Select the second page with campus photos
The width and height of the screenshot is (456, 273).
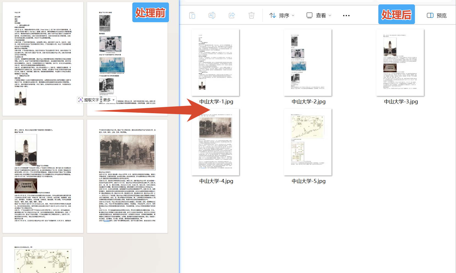point(127,59)
